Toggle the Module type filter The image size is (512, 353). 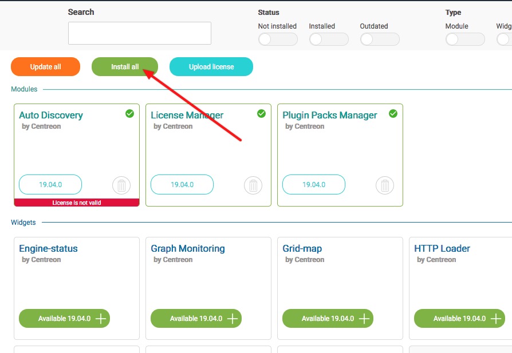[465, 39]
